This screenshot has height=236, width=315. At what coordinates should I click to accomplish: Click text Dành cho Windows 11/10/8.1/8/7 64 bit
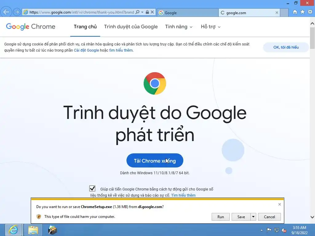click(x=155, y=173)
